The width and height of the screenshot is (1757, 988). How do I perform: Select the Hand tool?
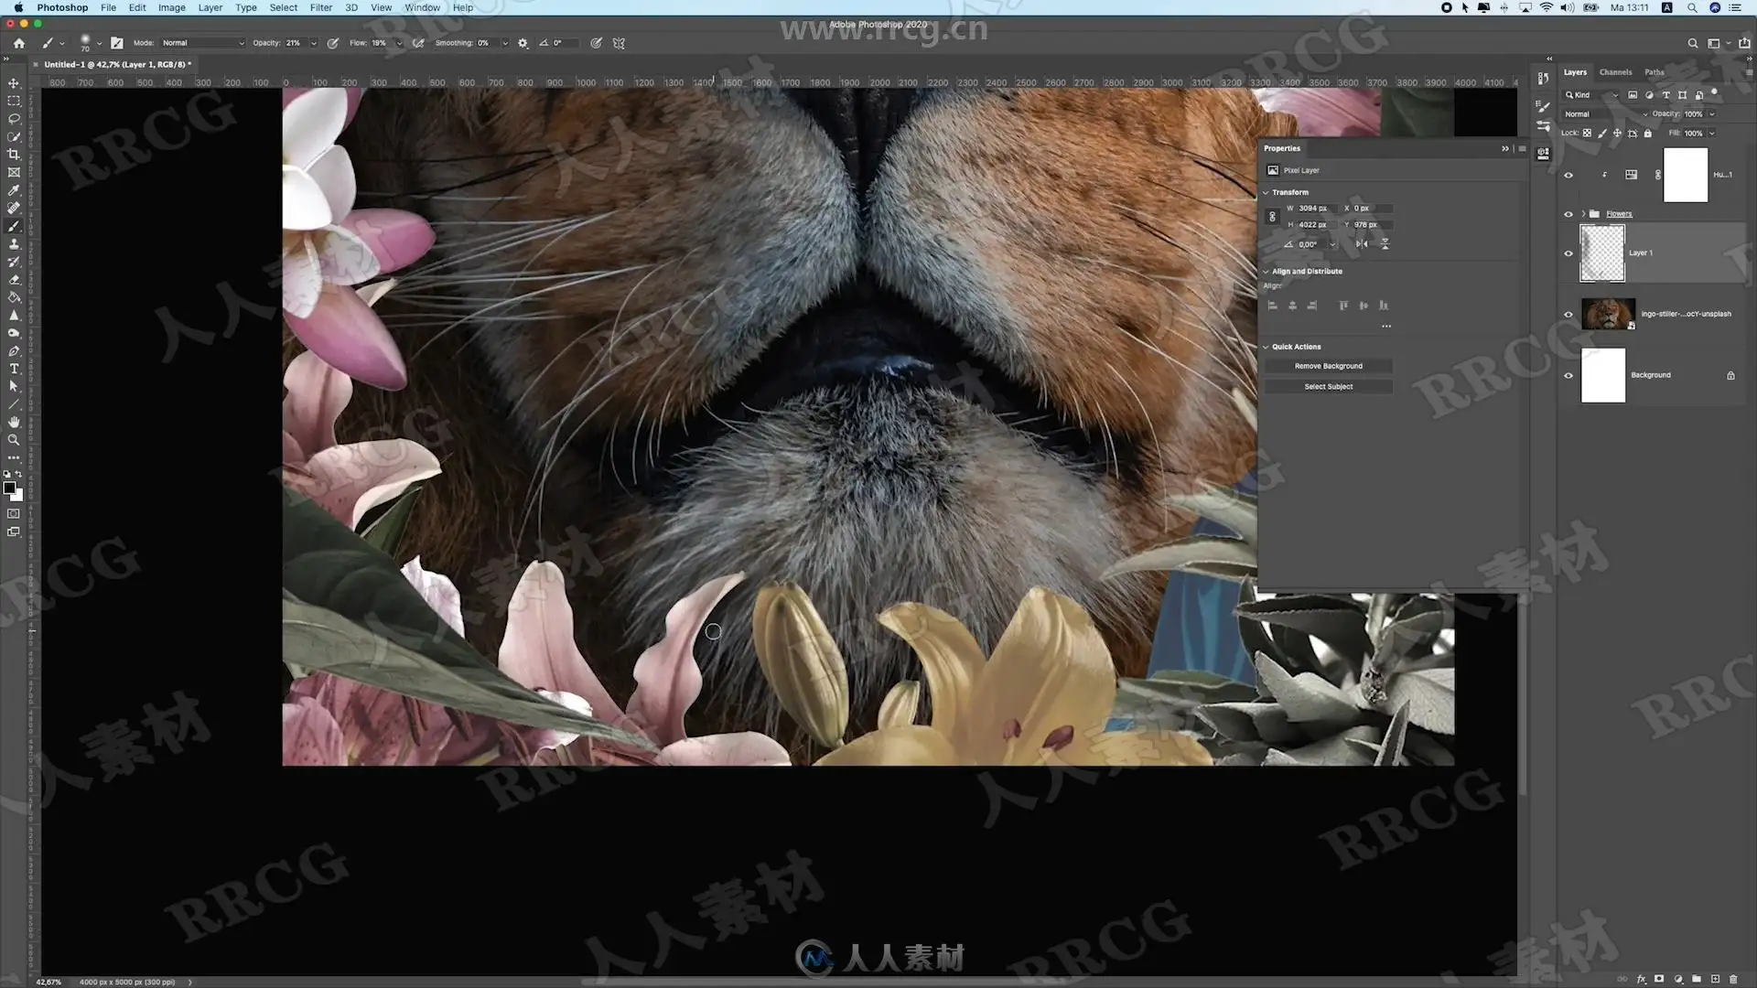click(x=14, y=422)
